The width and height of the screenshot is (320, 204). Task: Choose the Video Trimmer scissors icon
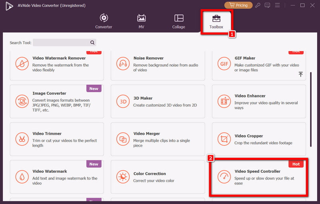click(x=22, y=139)
